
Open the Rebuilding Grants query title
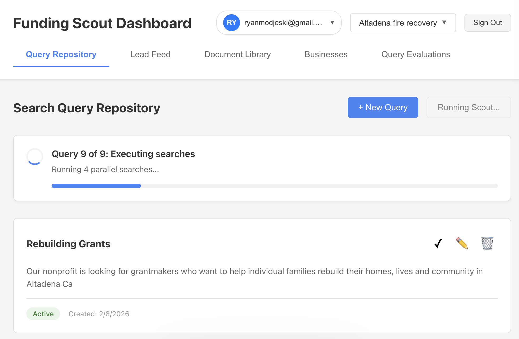point(68,244)
